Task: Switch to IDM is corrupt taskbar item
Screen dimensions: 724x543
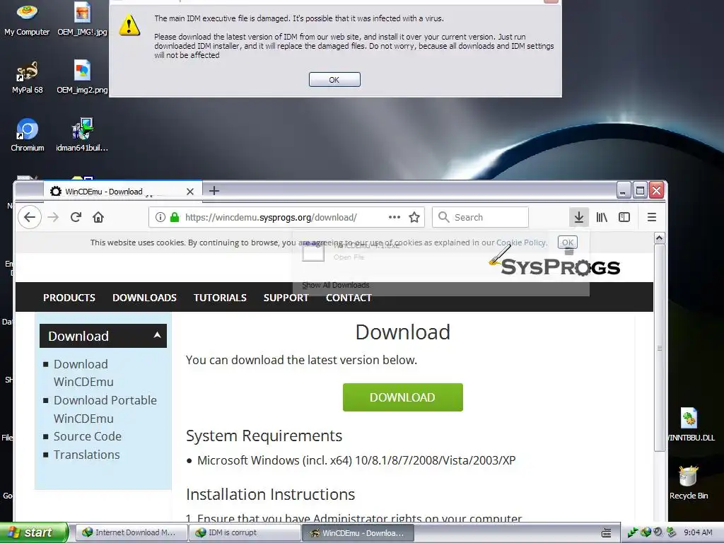Action: 245,532
